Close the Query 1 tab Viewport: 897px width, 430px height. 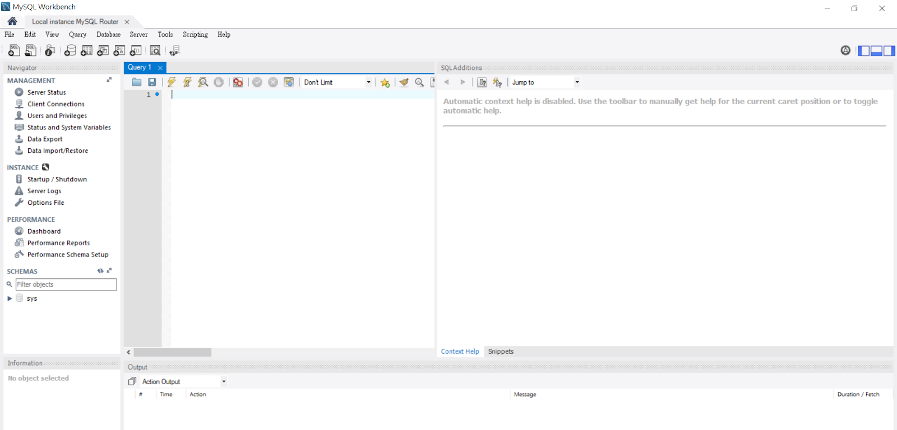(x=160, y=68)
